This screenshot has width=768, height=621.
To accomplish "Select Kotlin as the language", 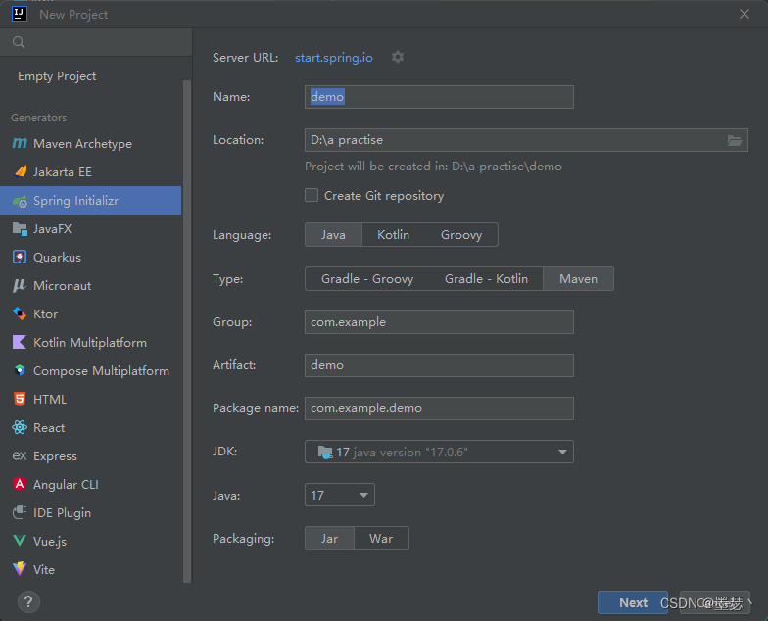I will pos(394,235).
